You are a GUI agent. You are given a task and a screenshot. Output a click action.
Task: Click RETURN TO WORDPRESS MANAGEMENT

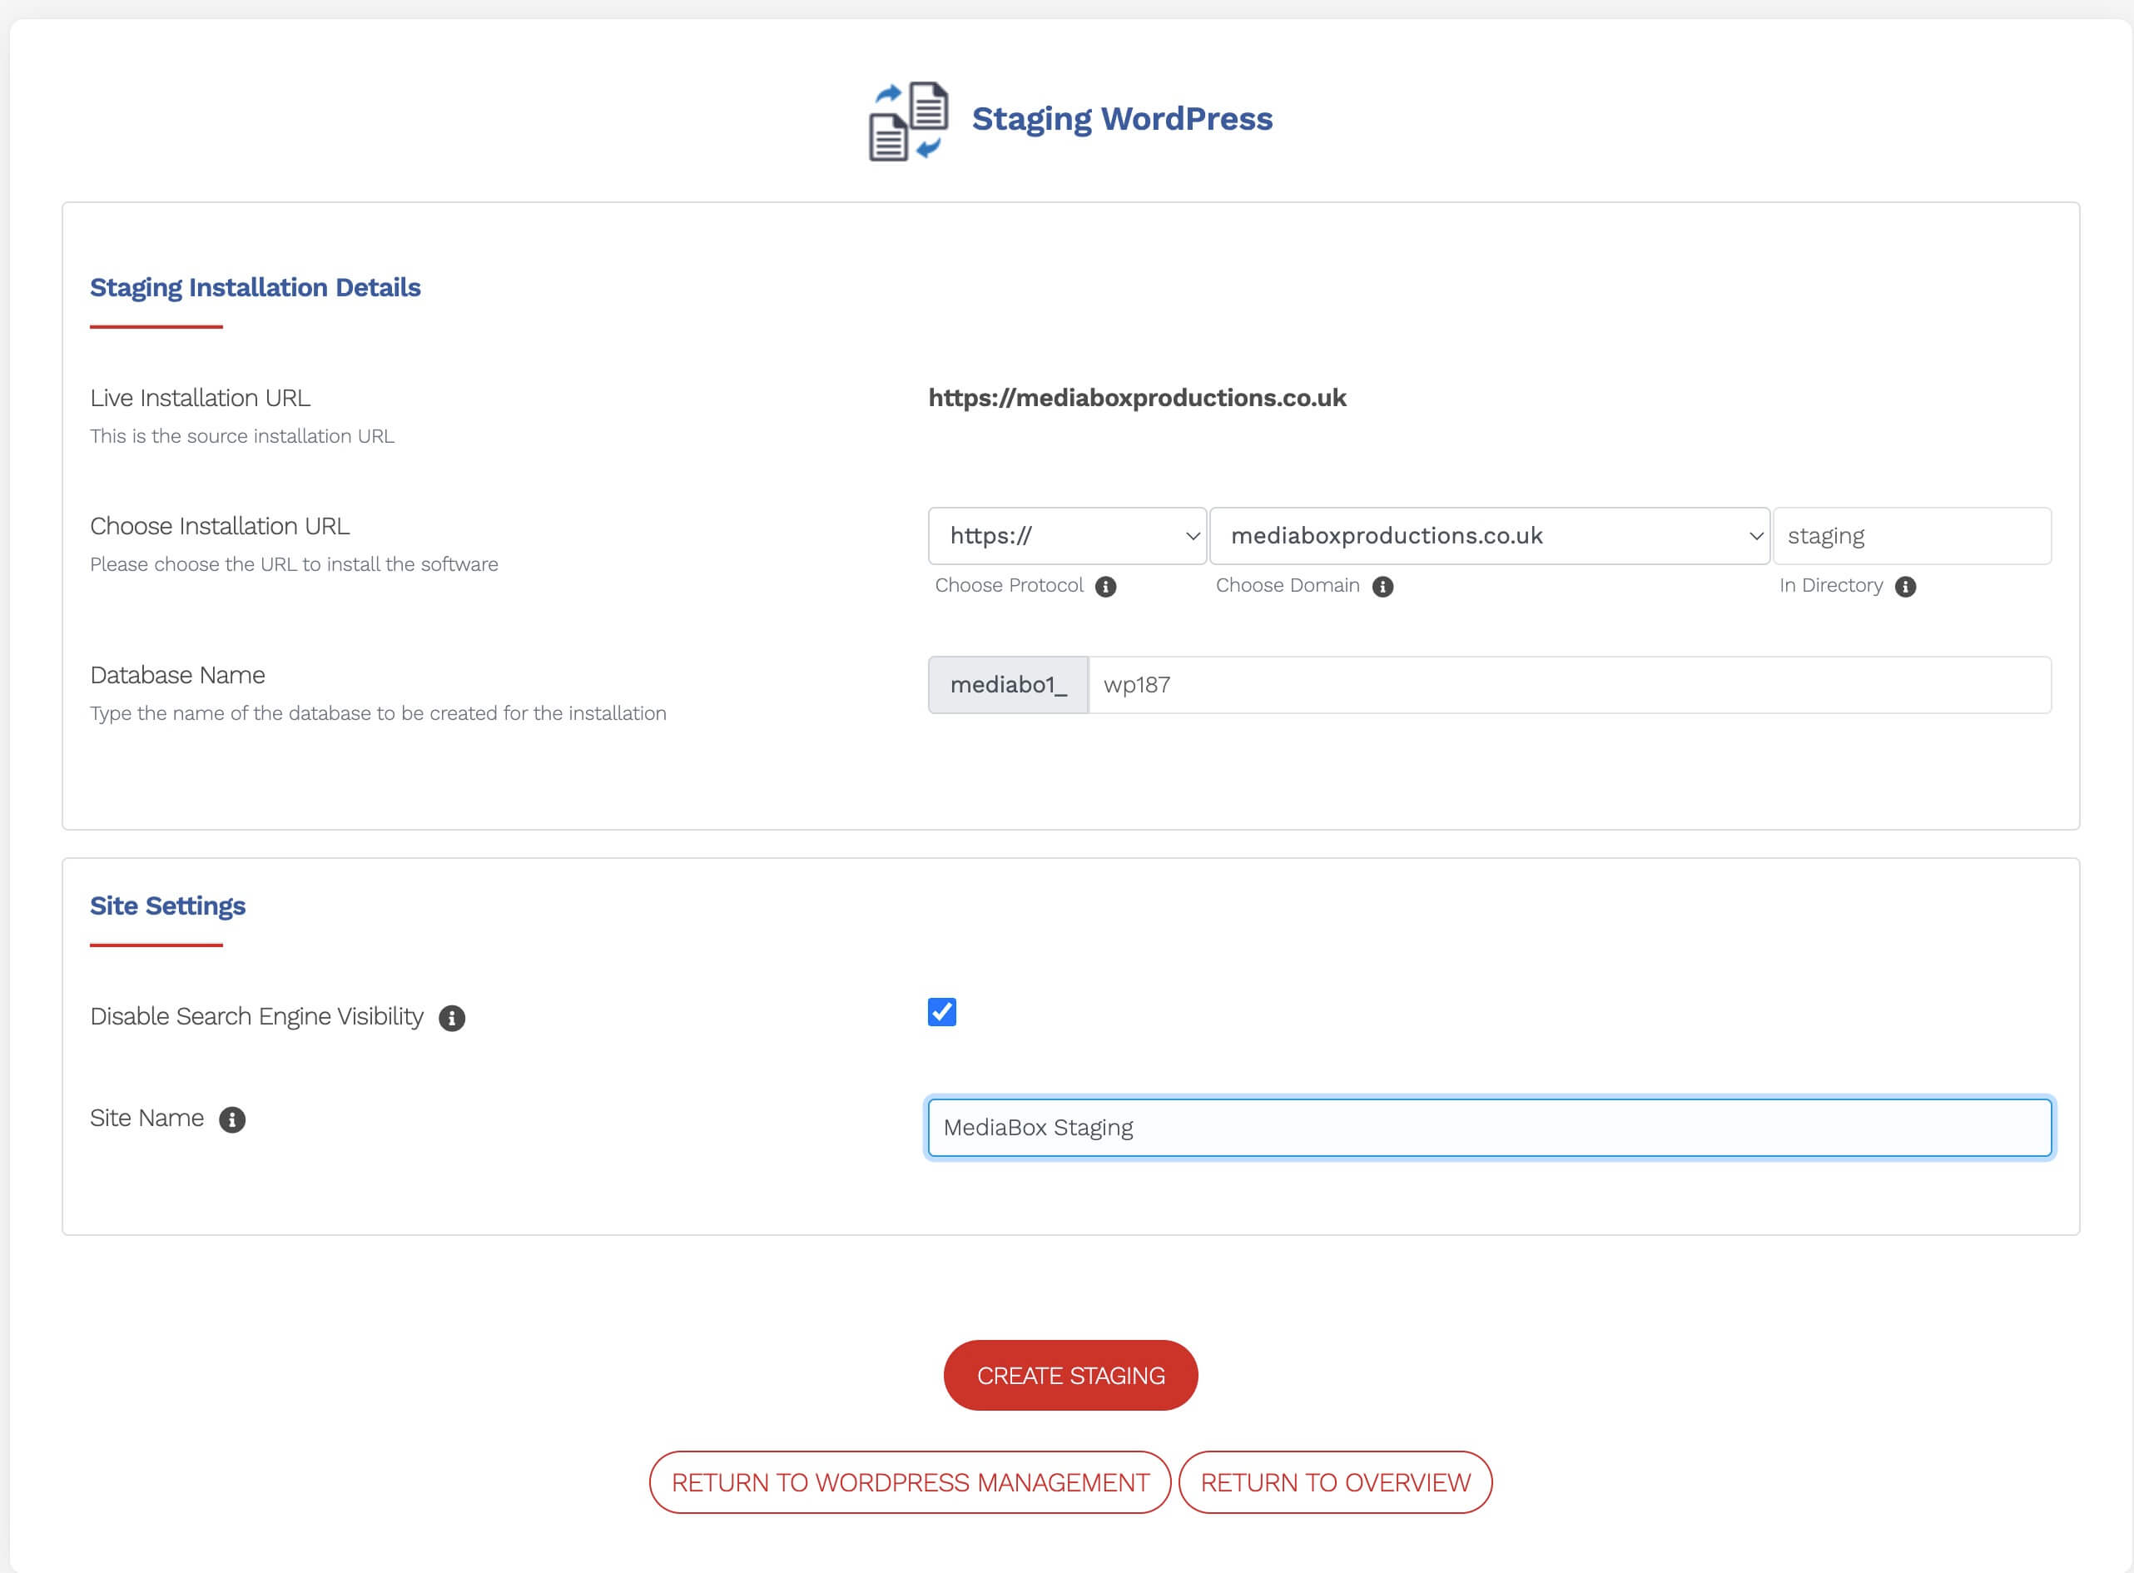(910, 1481)
